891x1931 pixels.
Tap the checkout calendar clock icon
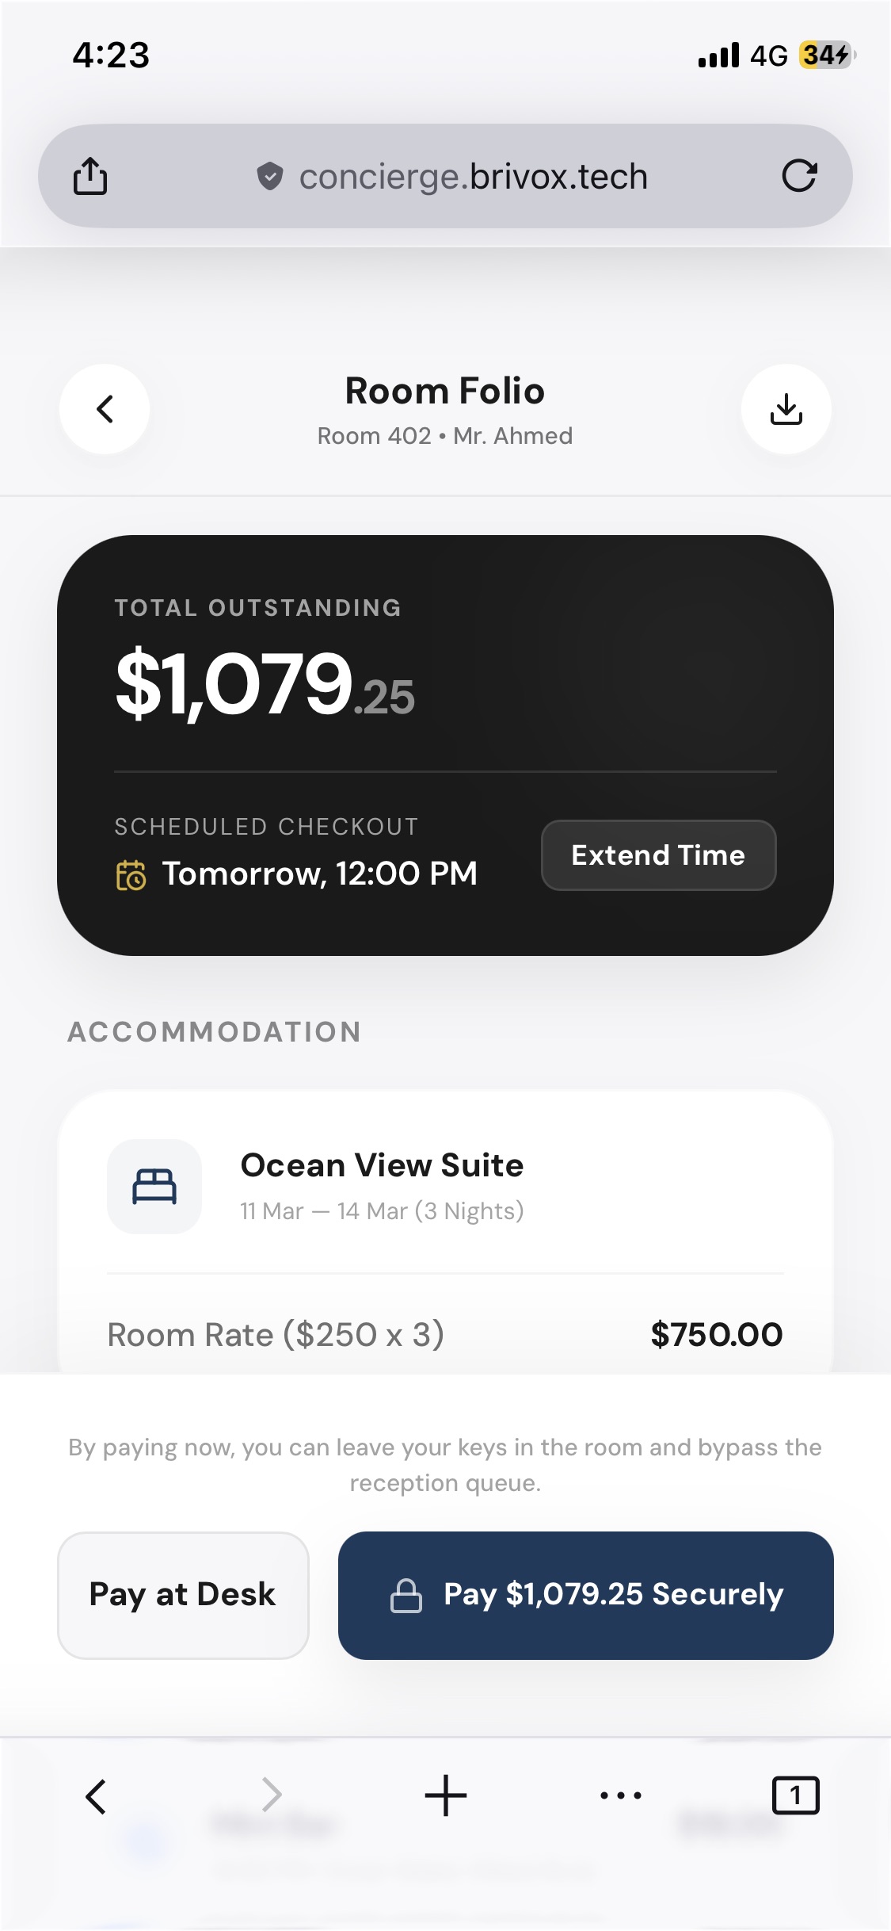pyautogui.click(x=131, y=875)
